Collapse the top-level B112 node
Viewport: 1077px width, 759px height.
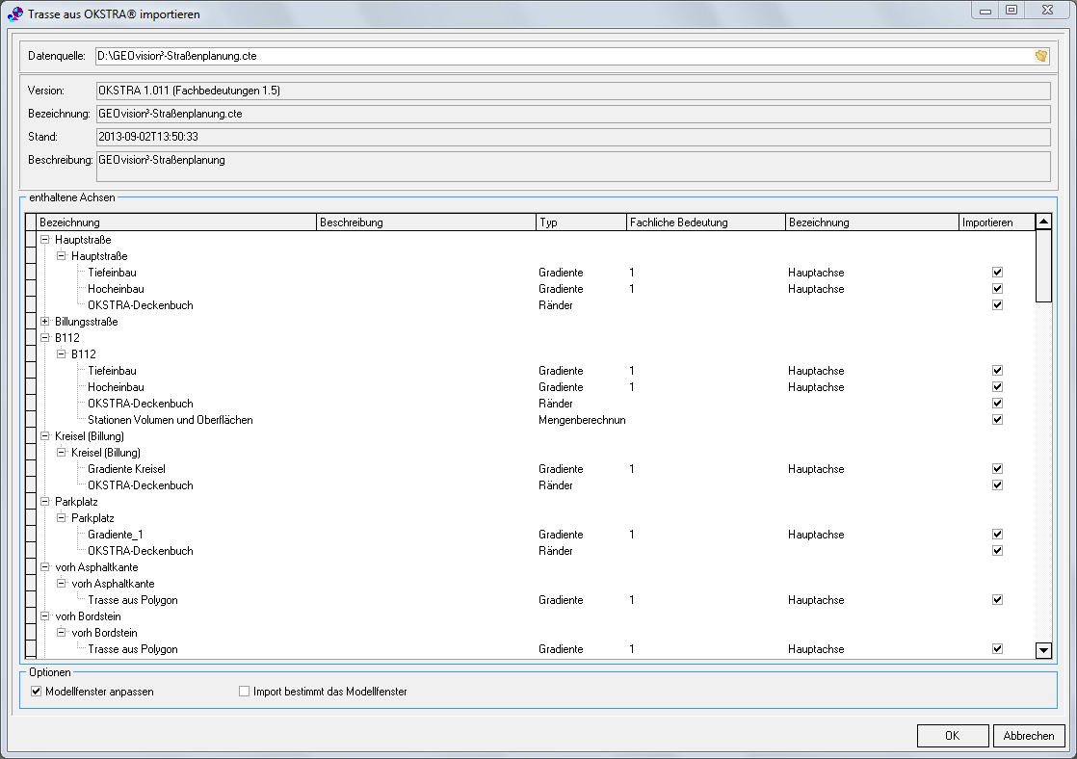coord(45,338)
